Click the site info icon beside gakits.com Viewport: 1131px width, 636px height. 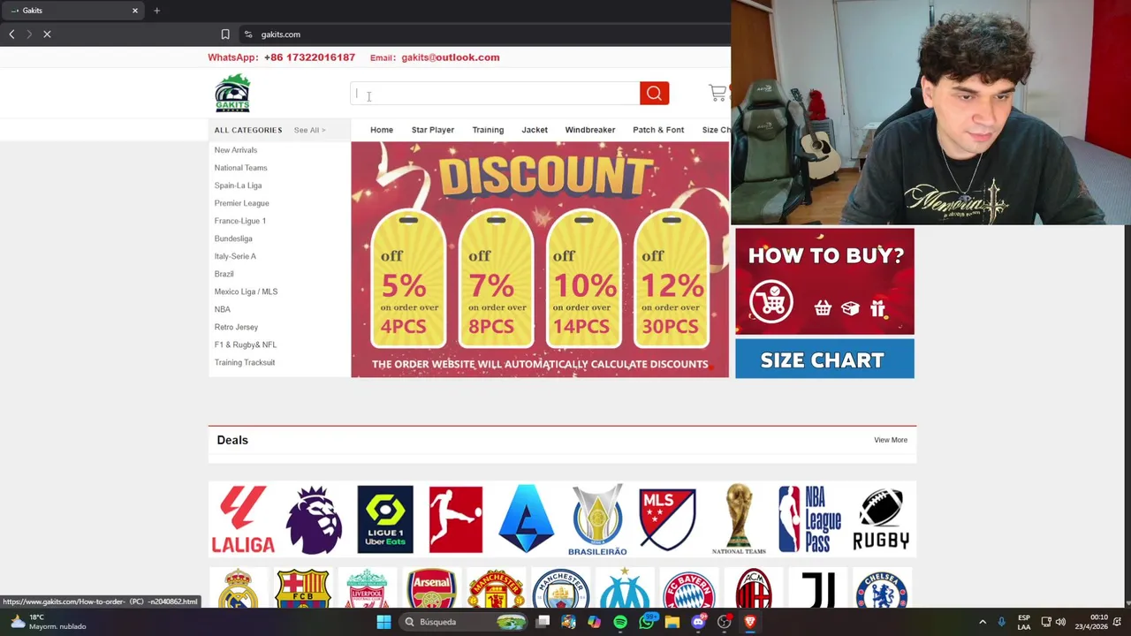[248, 34]
